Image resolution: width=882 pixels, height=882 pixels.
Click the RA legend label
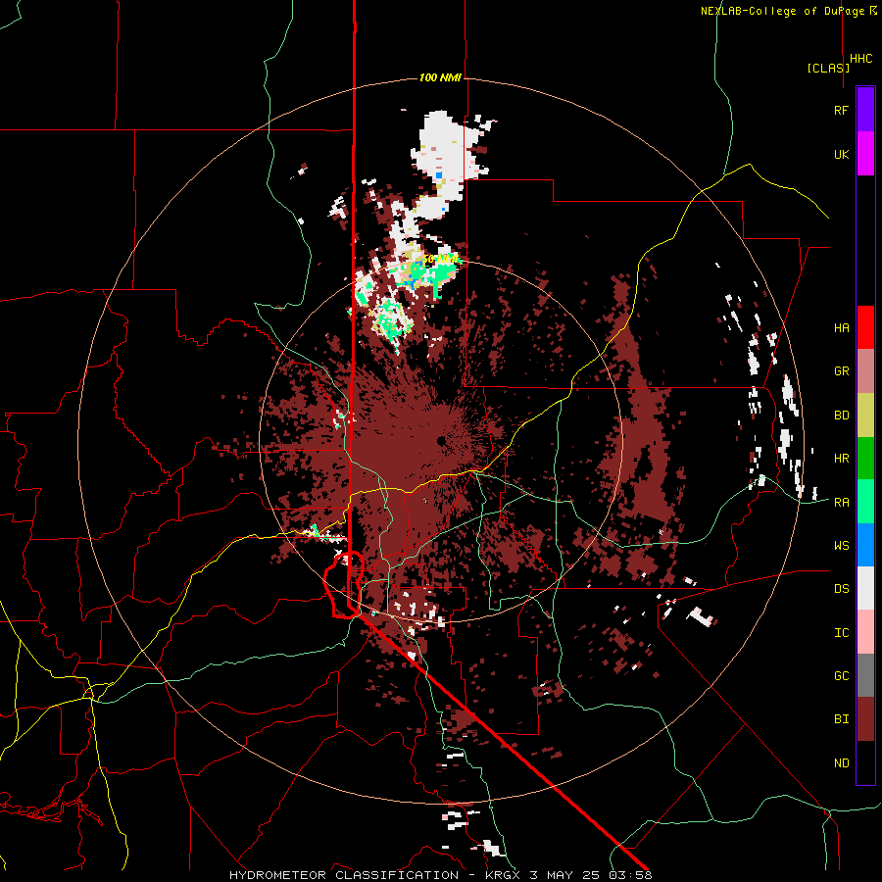842,503
